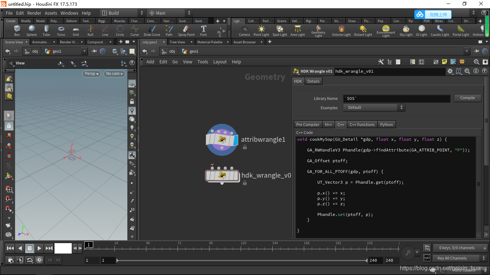Select the Null shelf tool
Image resolution: width=490 pixels, height=275 pixels.
pyautogui.click(x=90, y=30)
